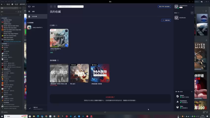Open the It Takes Two cover
Viewport: 210px width, 118px height.
coord(80,73)
